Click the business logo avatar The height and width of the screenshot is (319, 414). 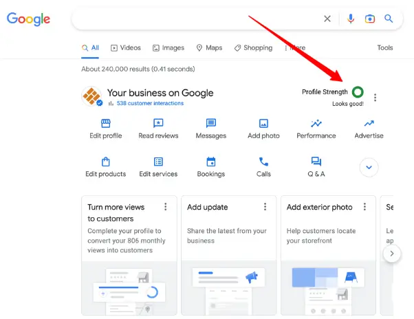[91, 96]
